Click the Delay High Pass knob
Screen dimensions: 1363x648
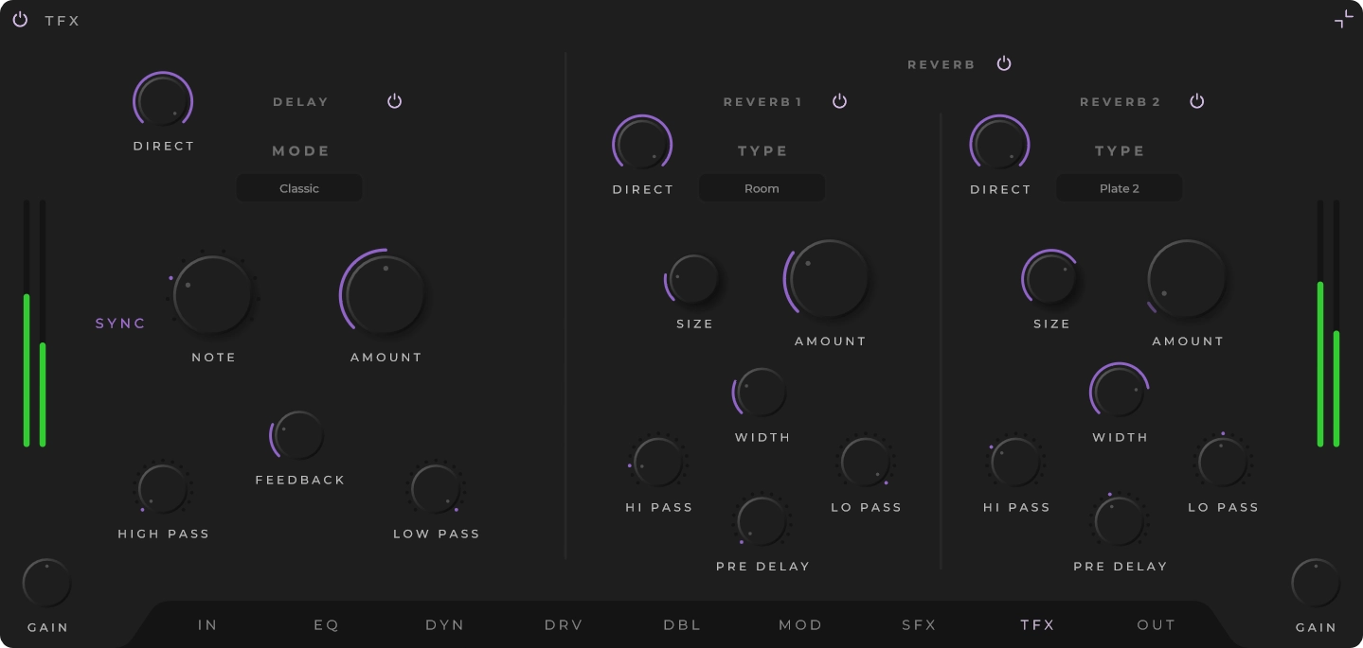point(163,490)
